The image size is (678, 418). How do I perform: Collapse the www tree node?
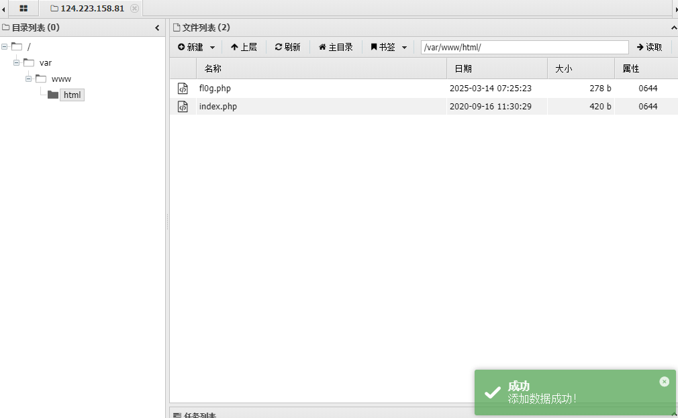click(29, 79)
